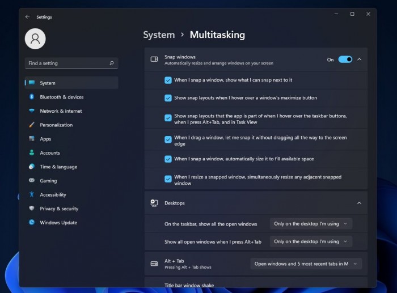
Task: Collapse the Desktops section chevron
Action: (359, 203)
